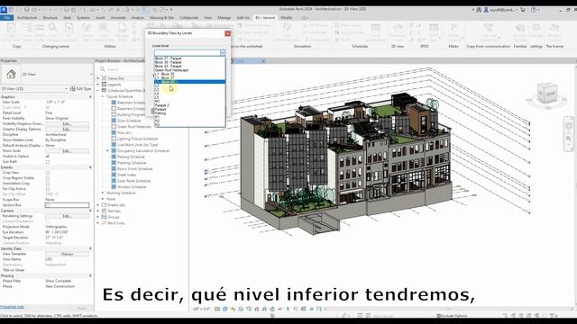Toggle the Sun Path checkbox

point(48,162)
